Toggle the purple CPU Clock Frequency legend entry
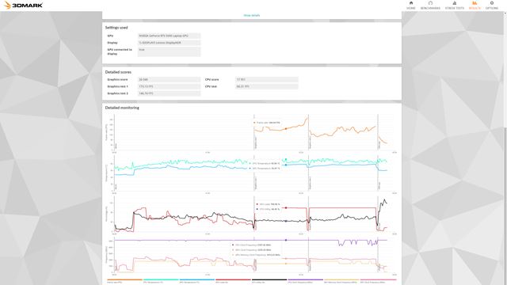 (306, 281)
